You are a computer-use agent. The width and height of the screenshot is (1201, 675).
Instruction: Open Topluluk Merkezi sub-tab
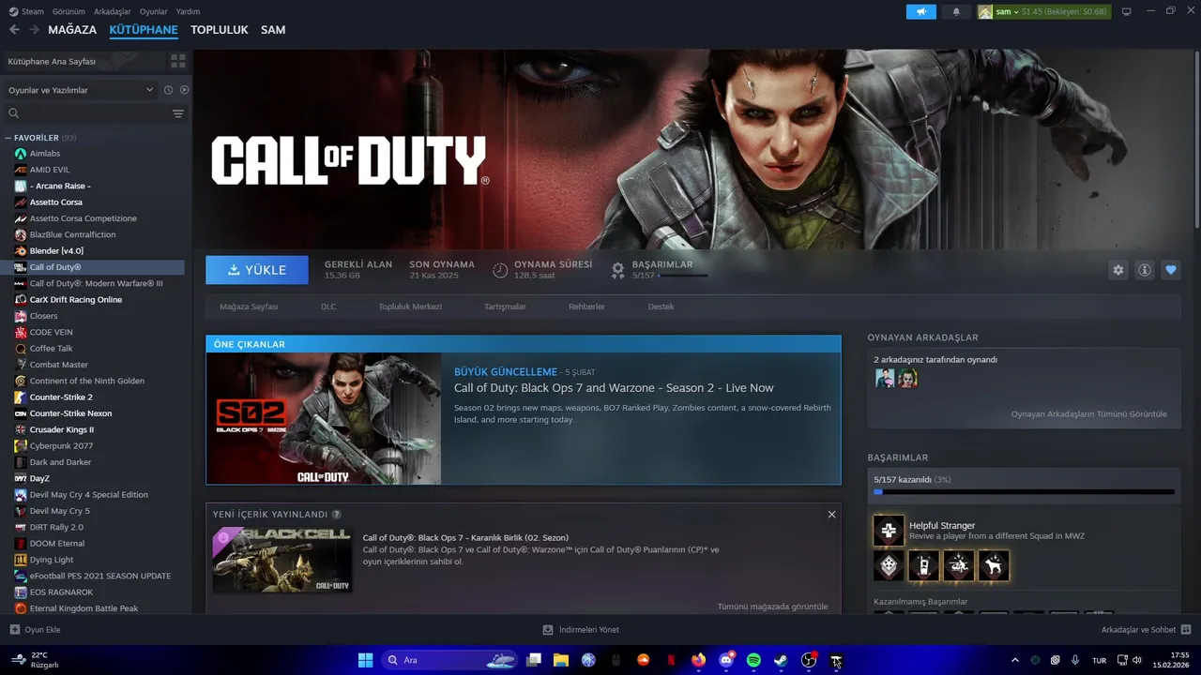point(410,307)
